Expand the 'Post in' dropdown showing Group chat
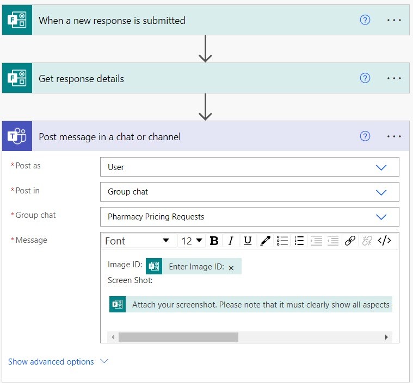This screenshot has height=383, width=413. (x=249, y=192)
